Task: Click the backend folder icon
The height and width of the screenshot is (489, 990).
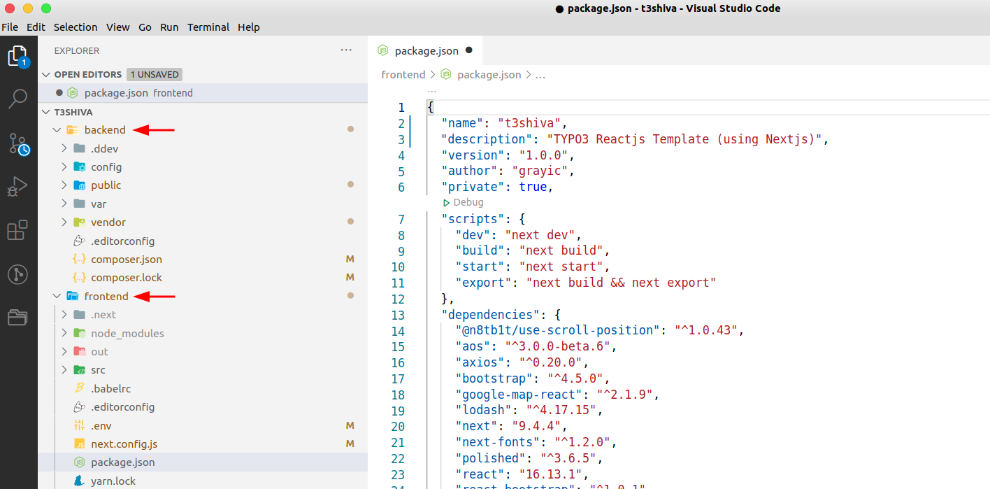Action: [72, 130]
